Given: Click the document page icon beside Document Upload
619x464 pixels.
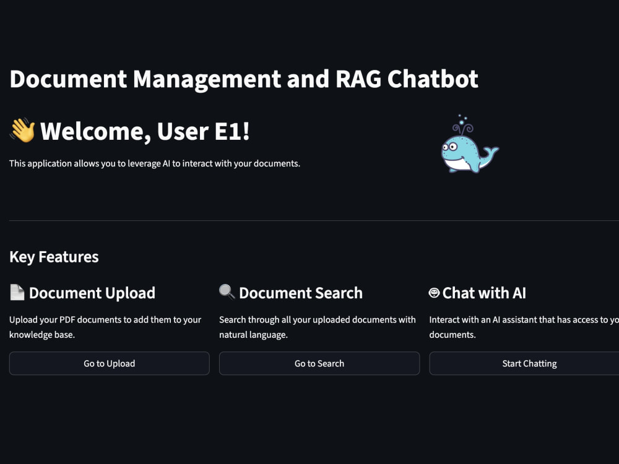Looking at the screenshot, I should (17, 293).
